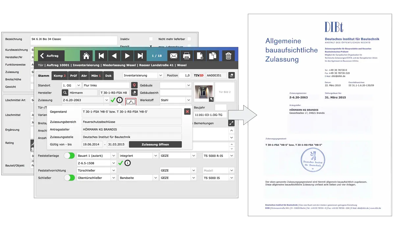The height and width of the screenshot is (230, 395).
Task: Open the Obentürschließer dropdown
Action: pyautogui.click(x=97, y=178)
